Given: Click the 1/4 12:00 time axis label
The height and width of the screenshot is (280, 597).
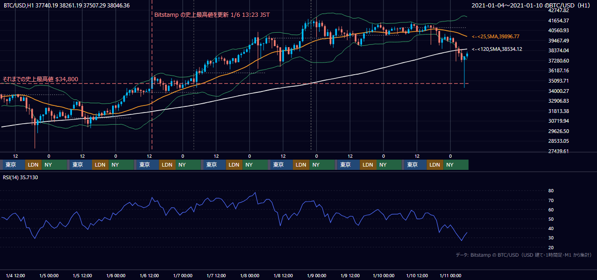Looking at the screenshot, I should 15,275.
